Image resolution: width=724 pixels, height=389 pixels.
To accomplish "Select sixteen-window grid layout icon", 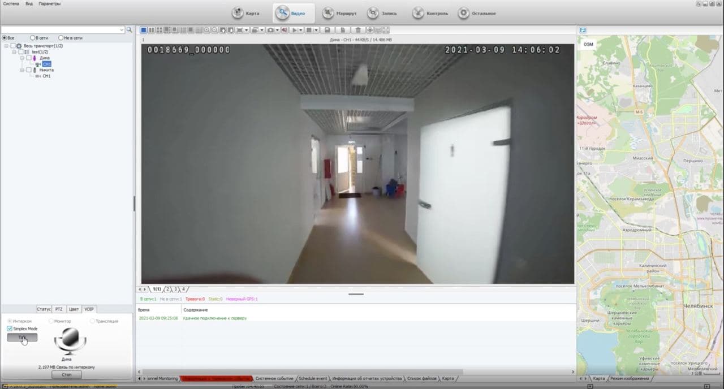I will point(199,30).
